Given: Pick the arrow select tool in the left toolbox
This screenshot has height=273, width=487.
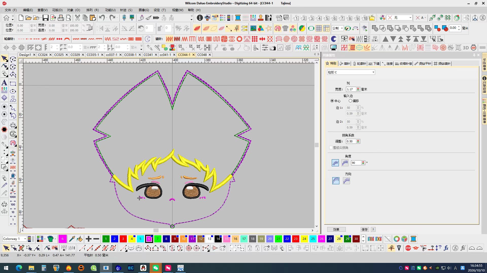Looking at the screenshot, I should (4, 59).
